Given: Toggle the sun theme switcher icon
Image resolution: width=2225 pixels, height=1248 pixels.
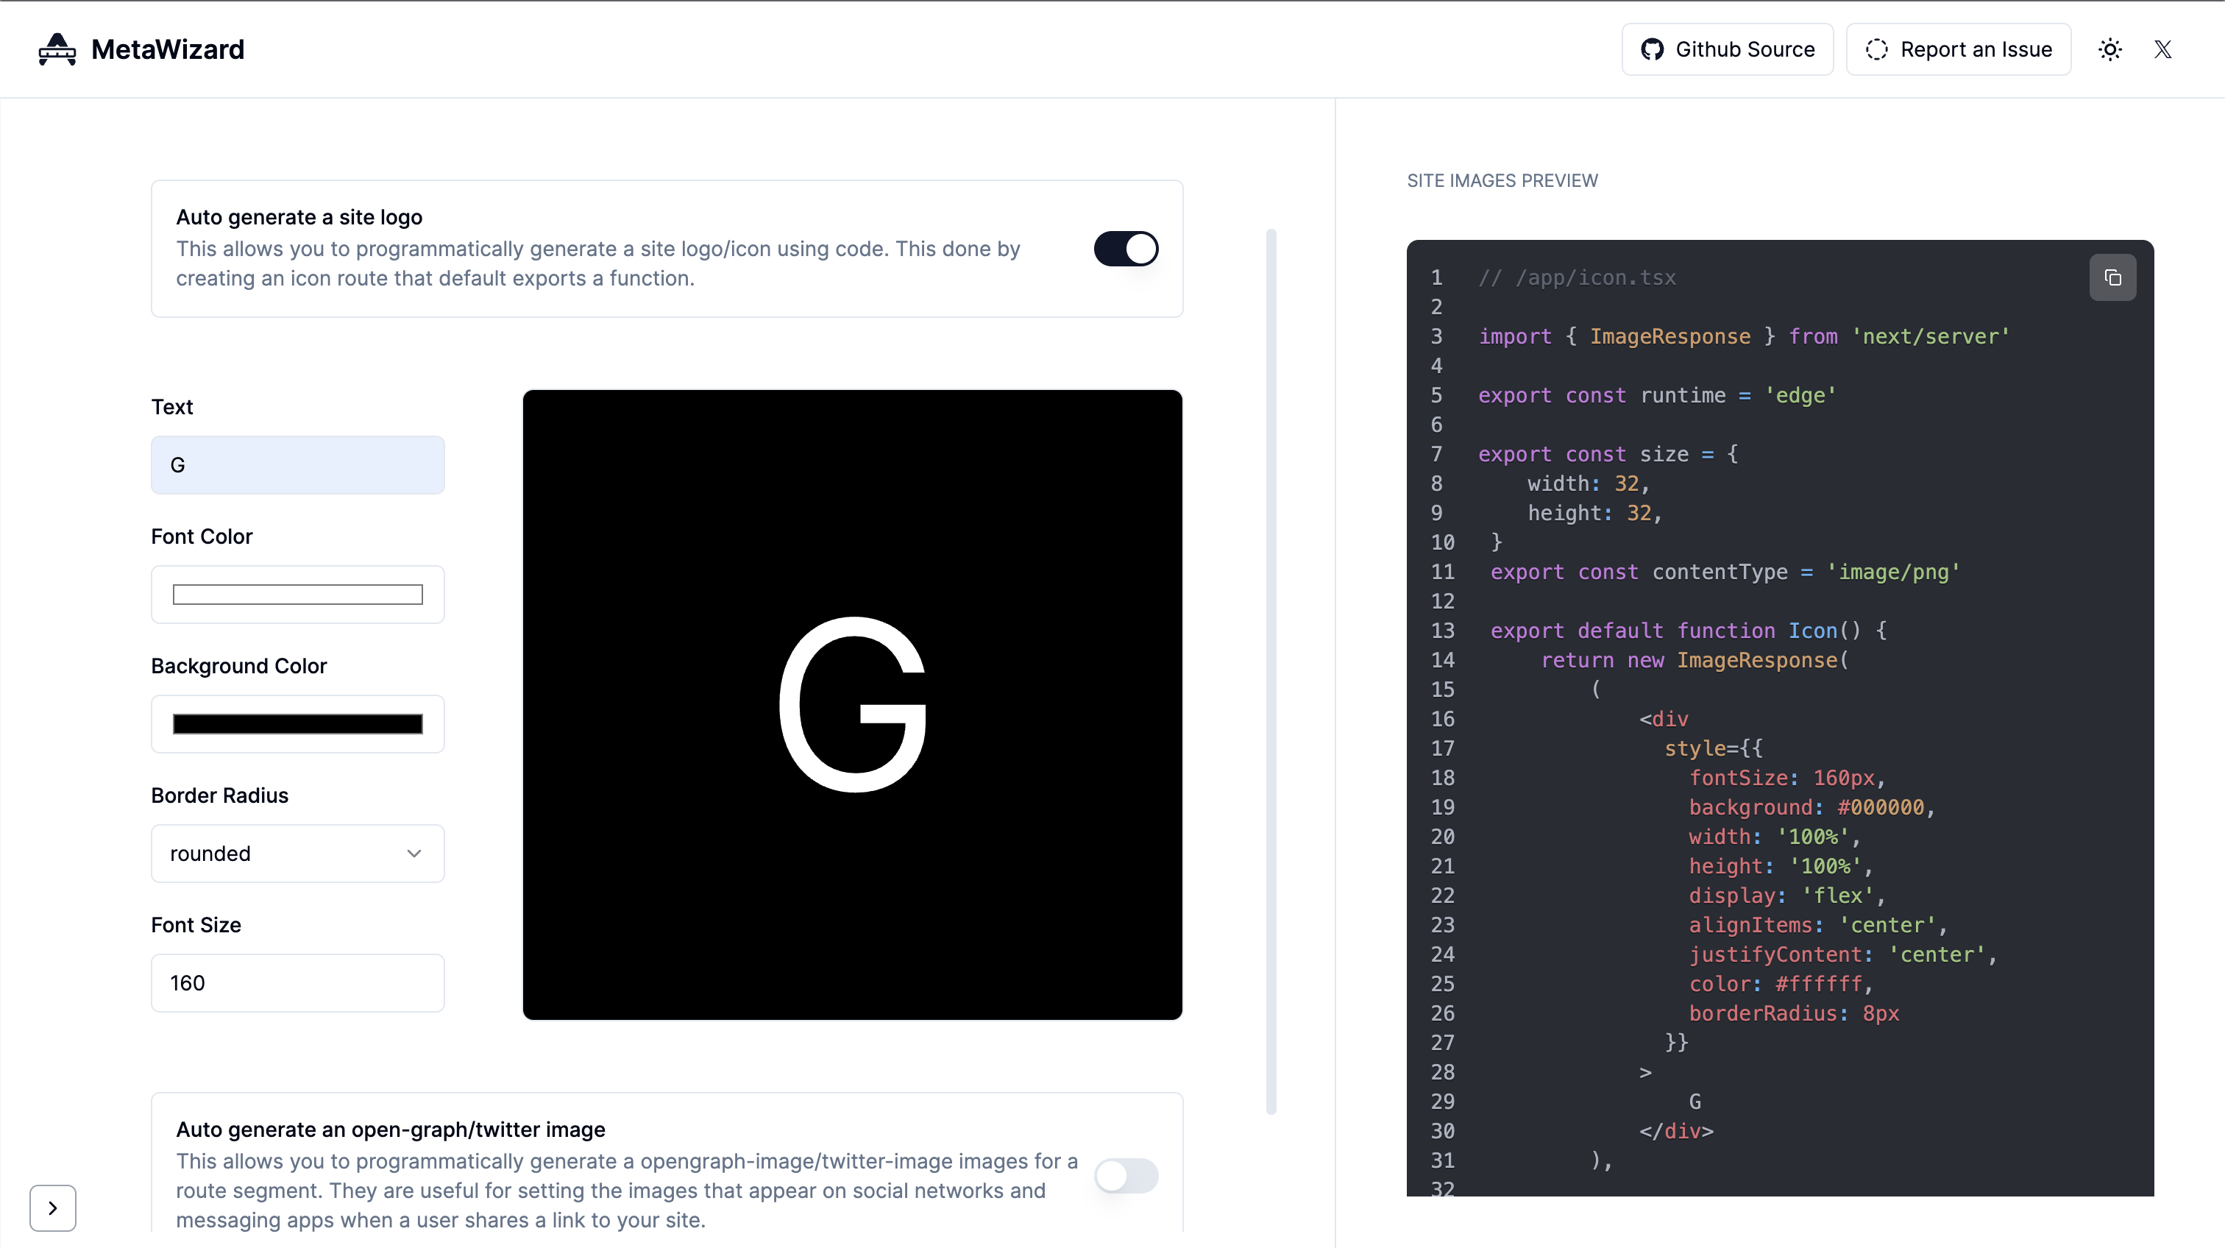Looking at the screenshot, I should pyautogui.click(x=2110, y=49).
